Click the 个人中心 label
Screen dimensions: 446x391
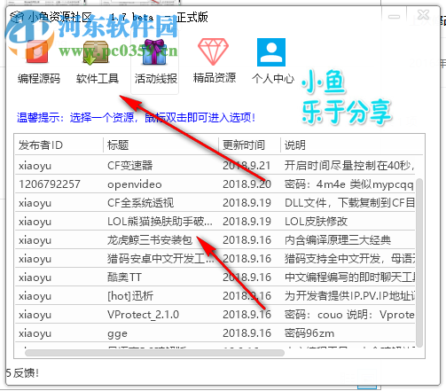(273, 78)
